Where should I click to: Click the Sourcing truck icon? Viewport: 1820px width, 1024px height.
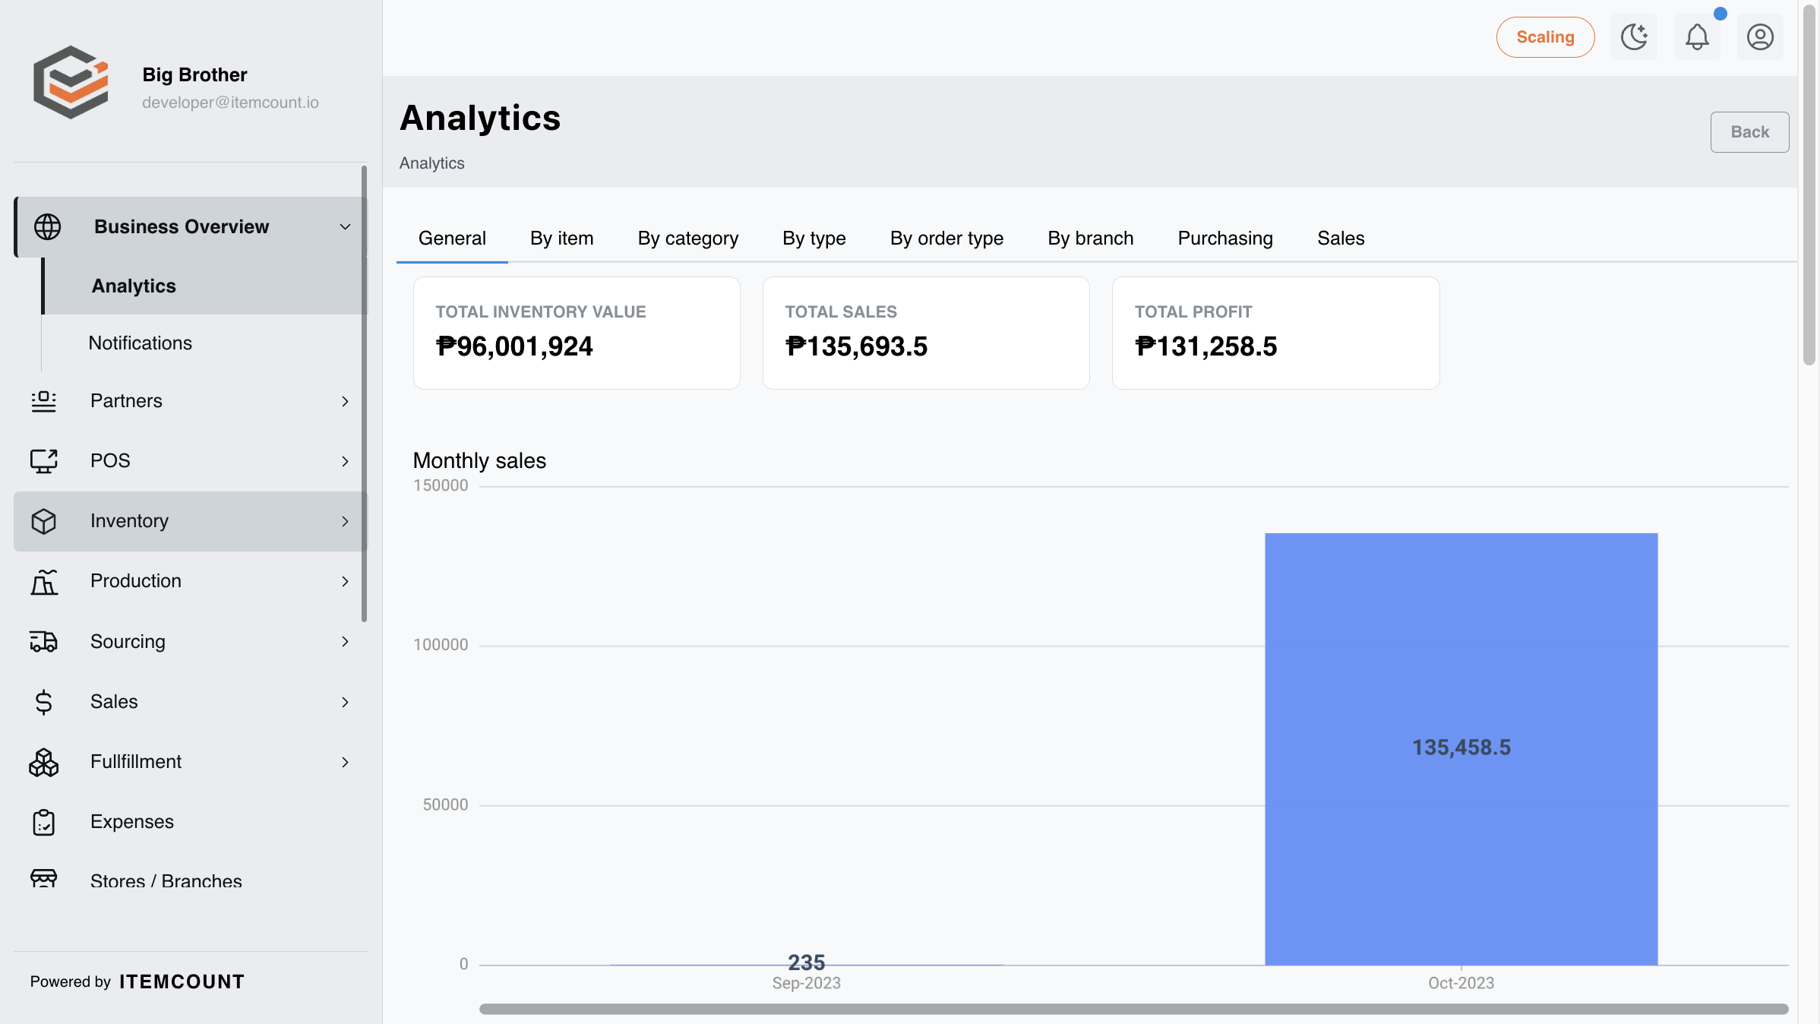pyautogui.click(x=44, y=641)
